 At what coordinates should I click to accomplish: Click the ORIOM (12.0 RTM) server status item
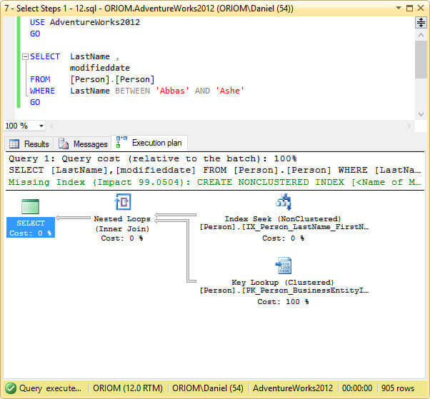pyautogui.click(x=129, y=388)
